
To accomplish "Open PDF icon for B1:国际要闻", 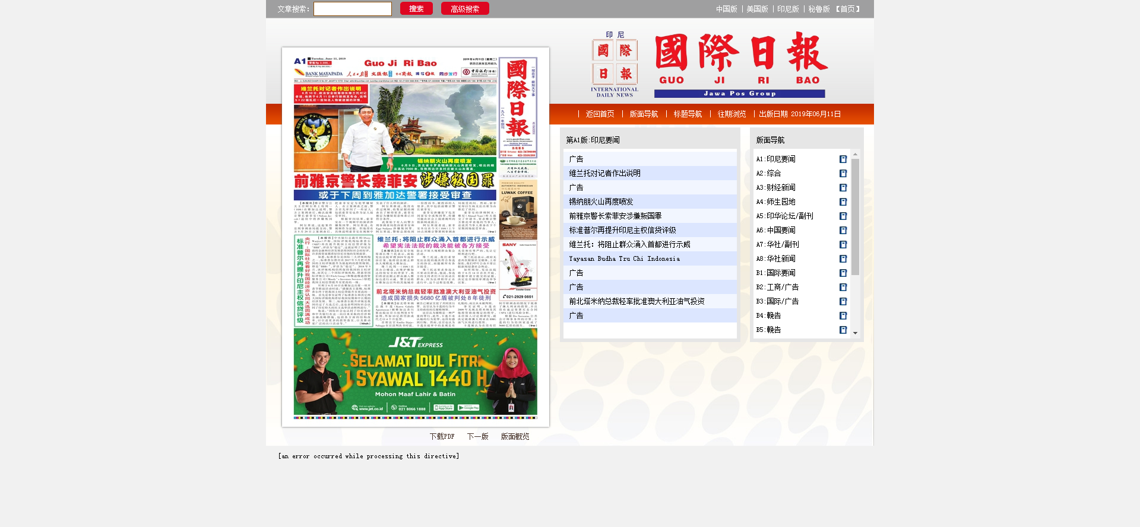I will tap(843, 273).
